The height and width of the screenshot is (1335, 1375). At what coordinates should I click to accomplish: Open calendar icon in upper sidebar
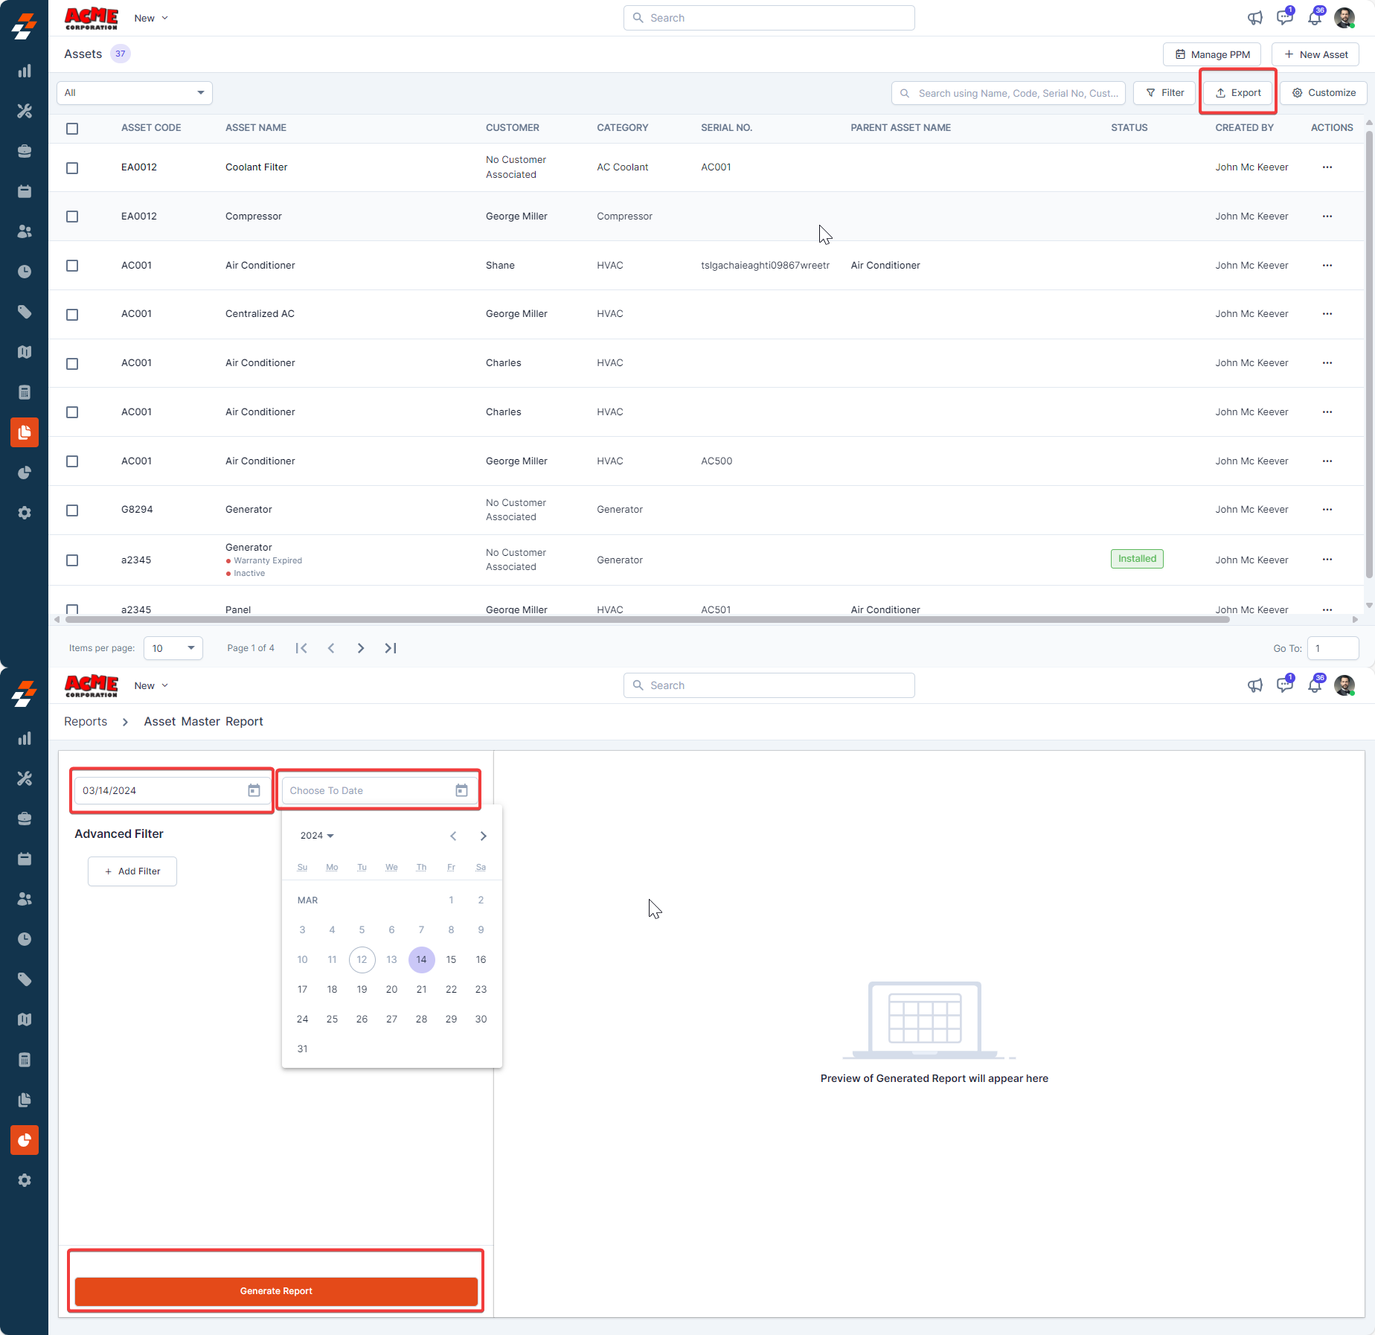(x=25, y=192)
